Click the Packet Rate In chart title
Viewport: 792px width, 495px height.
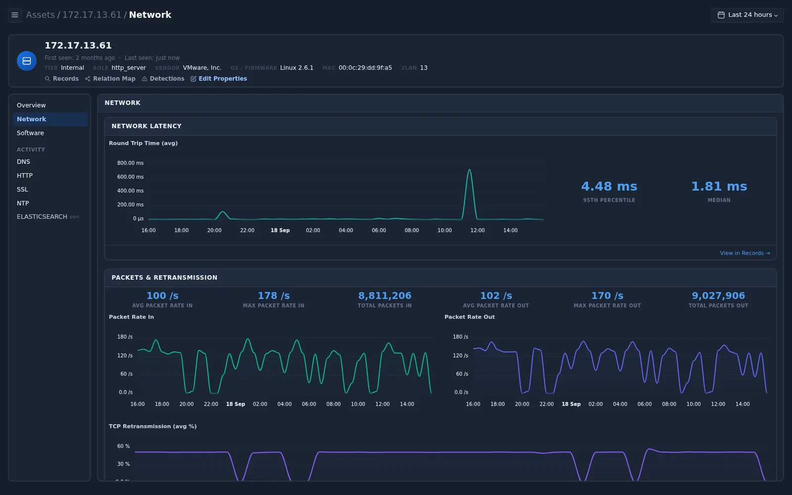tap(131, 317)
